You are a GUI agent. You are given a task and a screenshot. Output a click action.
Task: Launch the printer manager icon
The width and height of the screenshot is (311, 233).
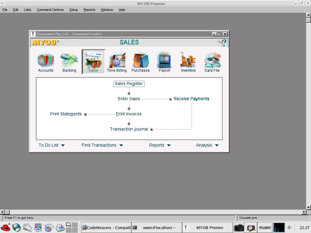click(60, 228)
